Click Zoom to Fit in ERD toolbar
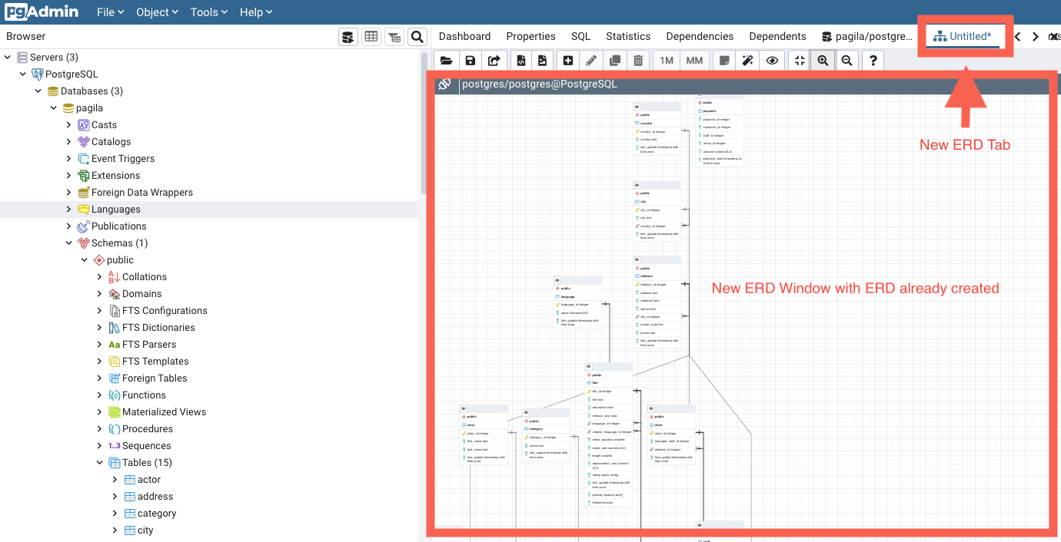Screen dimensions: 1061x542 coord(798,60)
